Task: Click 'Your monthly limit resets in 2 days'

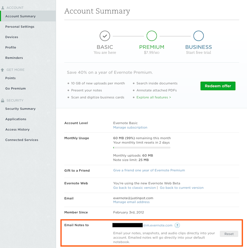Action: (141, 142)
